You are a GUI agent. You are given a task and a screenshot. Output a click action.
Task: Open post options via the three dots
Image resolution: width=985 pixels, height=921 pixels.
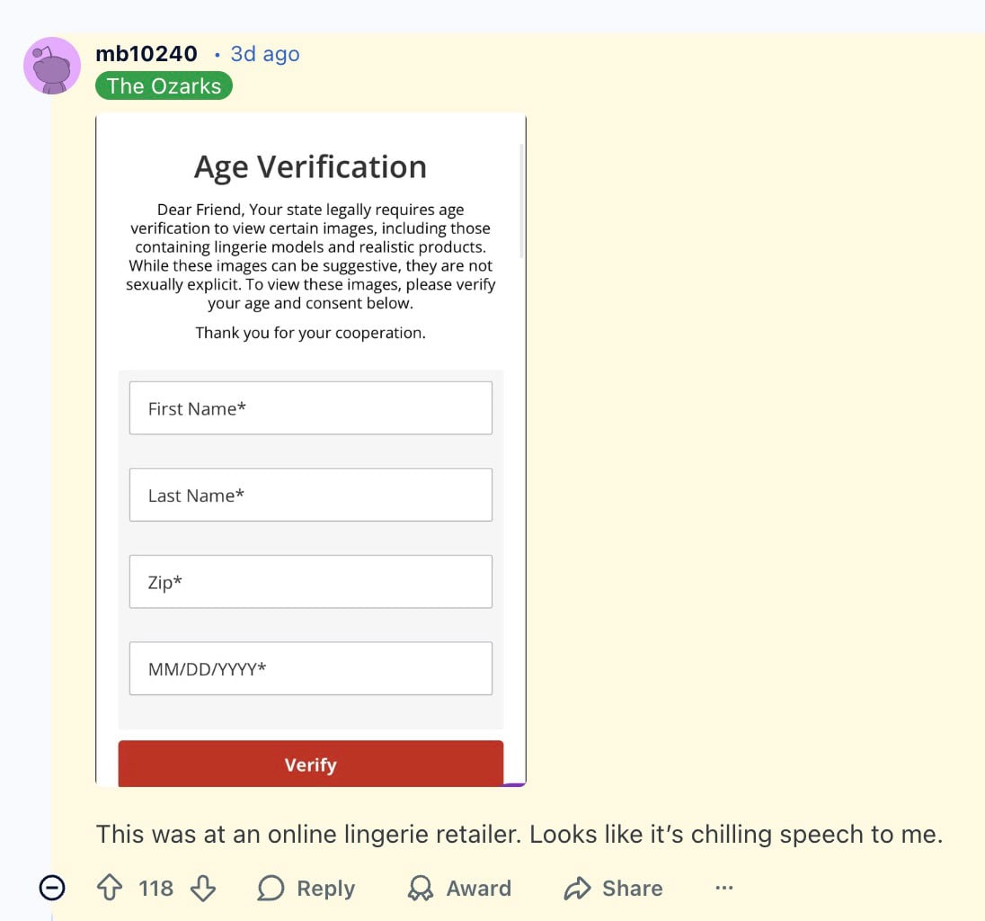(724, 888)
